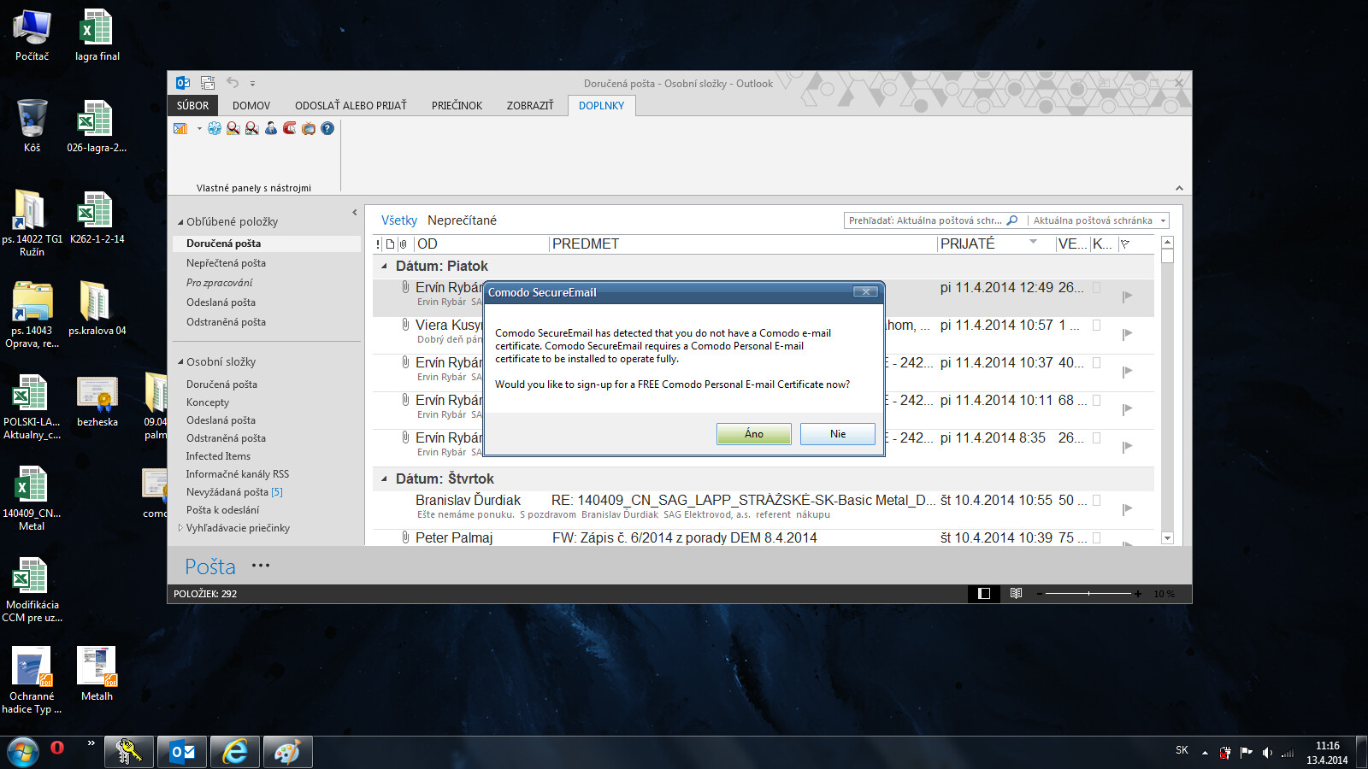Click Áno in Comodo SecureEmail dialog
This screenshot has width=1368, height=769.
click(x=754, y=434)
